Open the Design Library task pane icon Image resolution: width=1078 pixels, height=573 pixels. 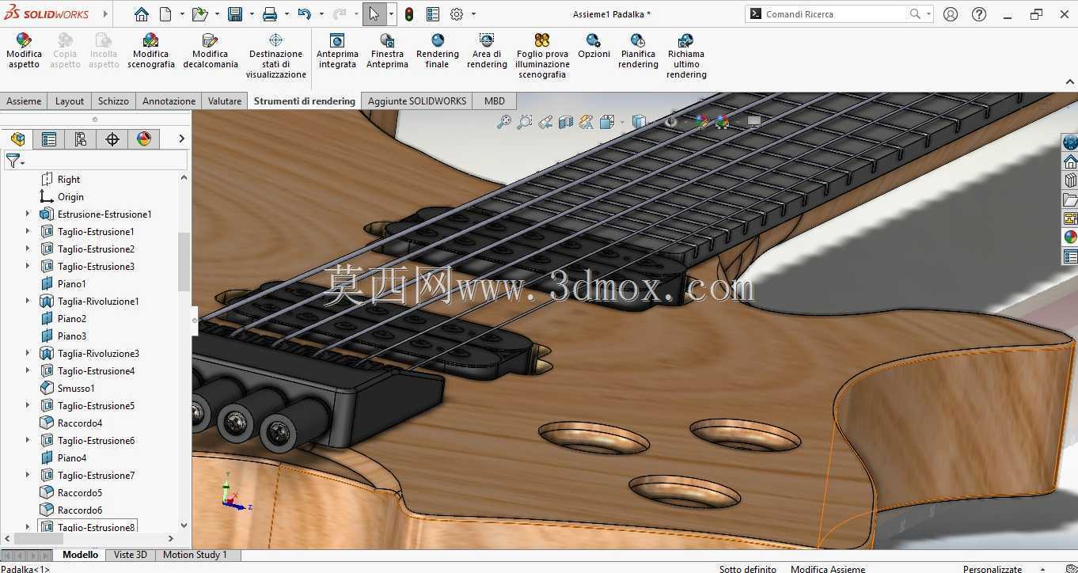(1070, 180)
